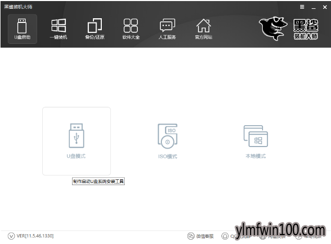Click the QQ group icon
331x244 pixels.
click(x=225, y=236)
